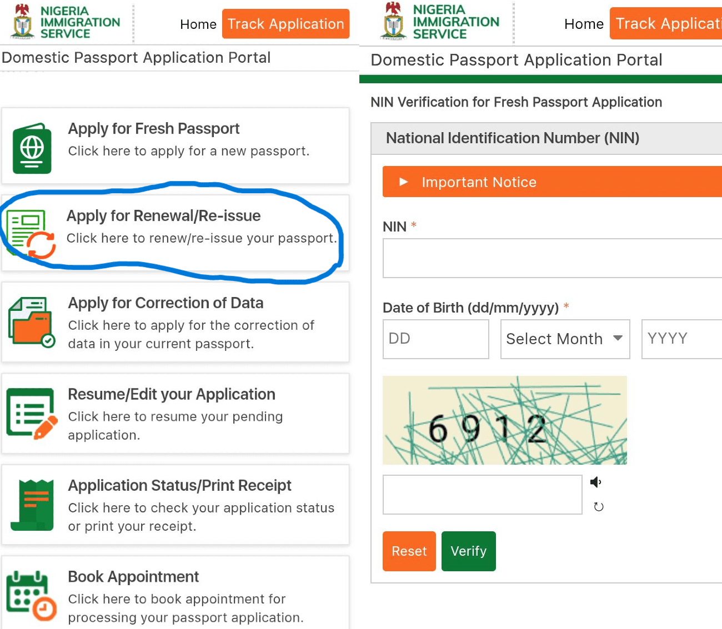Click the Correction of Data folder icon
Viewport: 722px width, 629px height.
coord(31,322)
